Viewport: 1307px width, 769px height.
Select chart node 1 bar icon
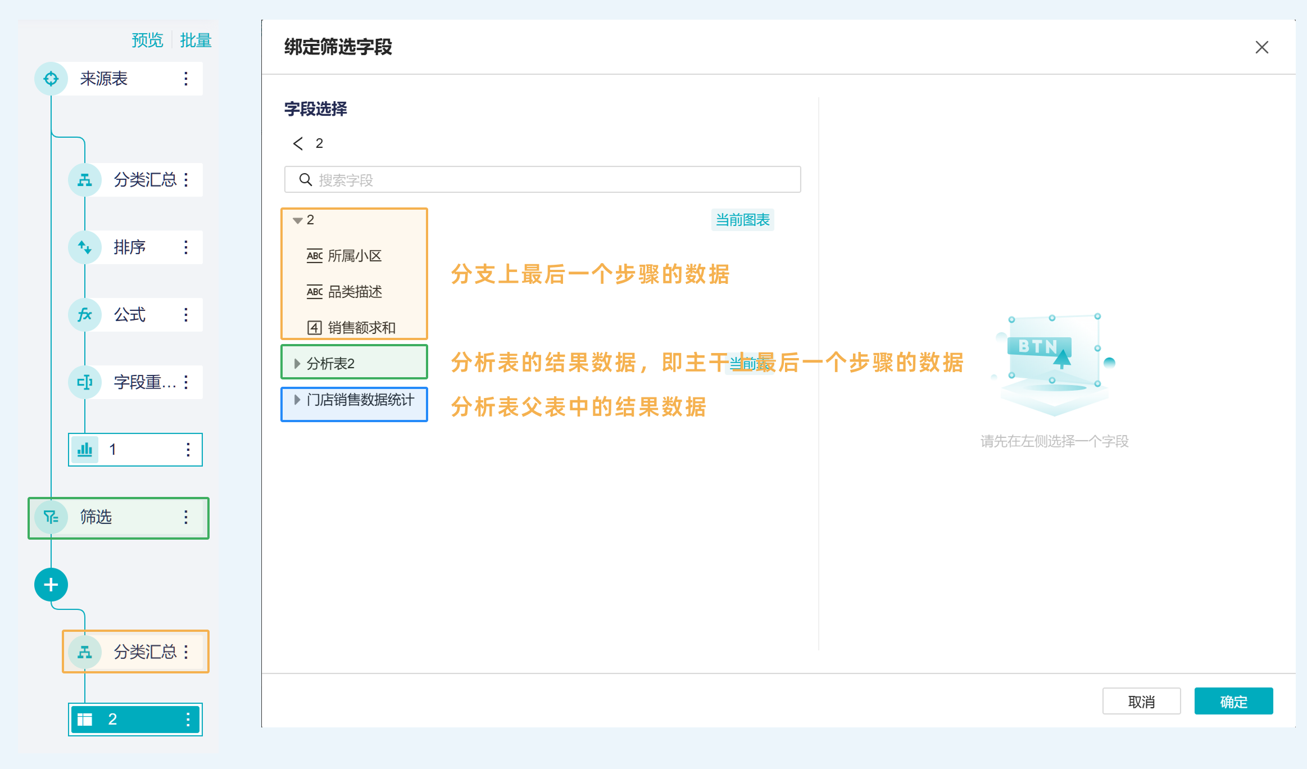point(85,450)
